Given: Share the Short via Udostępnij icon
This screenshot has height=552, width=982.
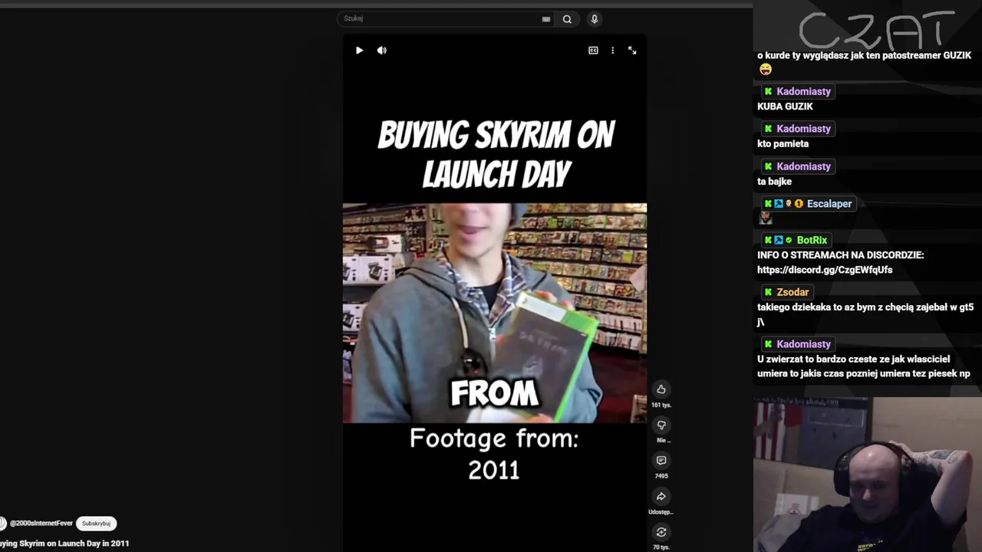Looking at the screenshot, I should [x=661, y=497].
